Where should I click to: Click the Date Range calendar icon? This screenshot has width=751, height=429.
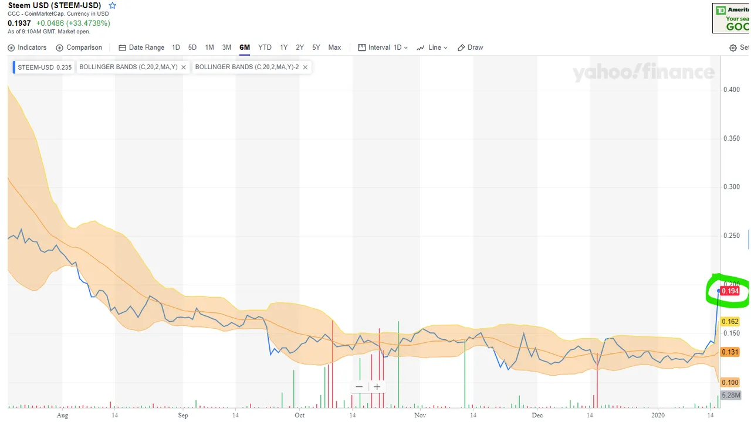(122, 47)
